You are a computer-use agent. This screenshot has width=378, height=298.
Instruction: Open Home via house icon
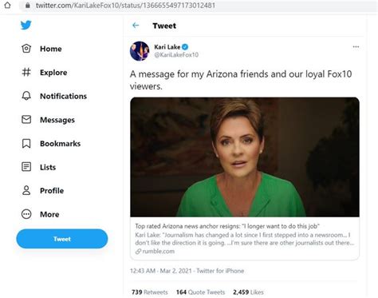click(26, 49)
